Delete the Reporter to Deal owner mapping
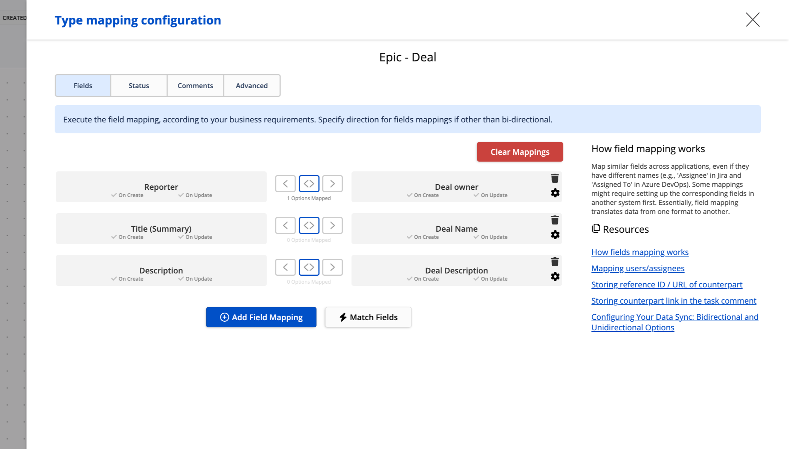This screenshot has width=789, height=449. click(555, 178)
